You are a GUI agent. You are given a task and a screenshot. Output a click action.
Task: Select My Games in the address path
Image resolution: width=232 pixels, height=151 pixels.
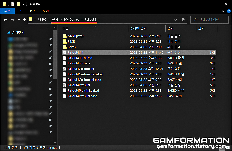pos(72,19)
